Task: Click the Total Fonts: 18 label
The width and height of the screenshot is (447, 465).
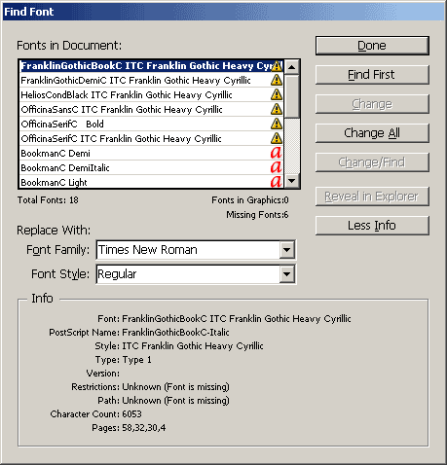Action: tap(48, 200)
